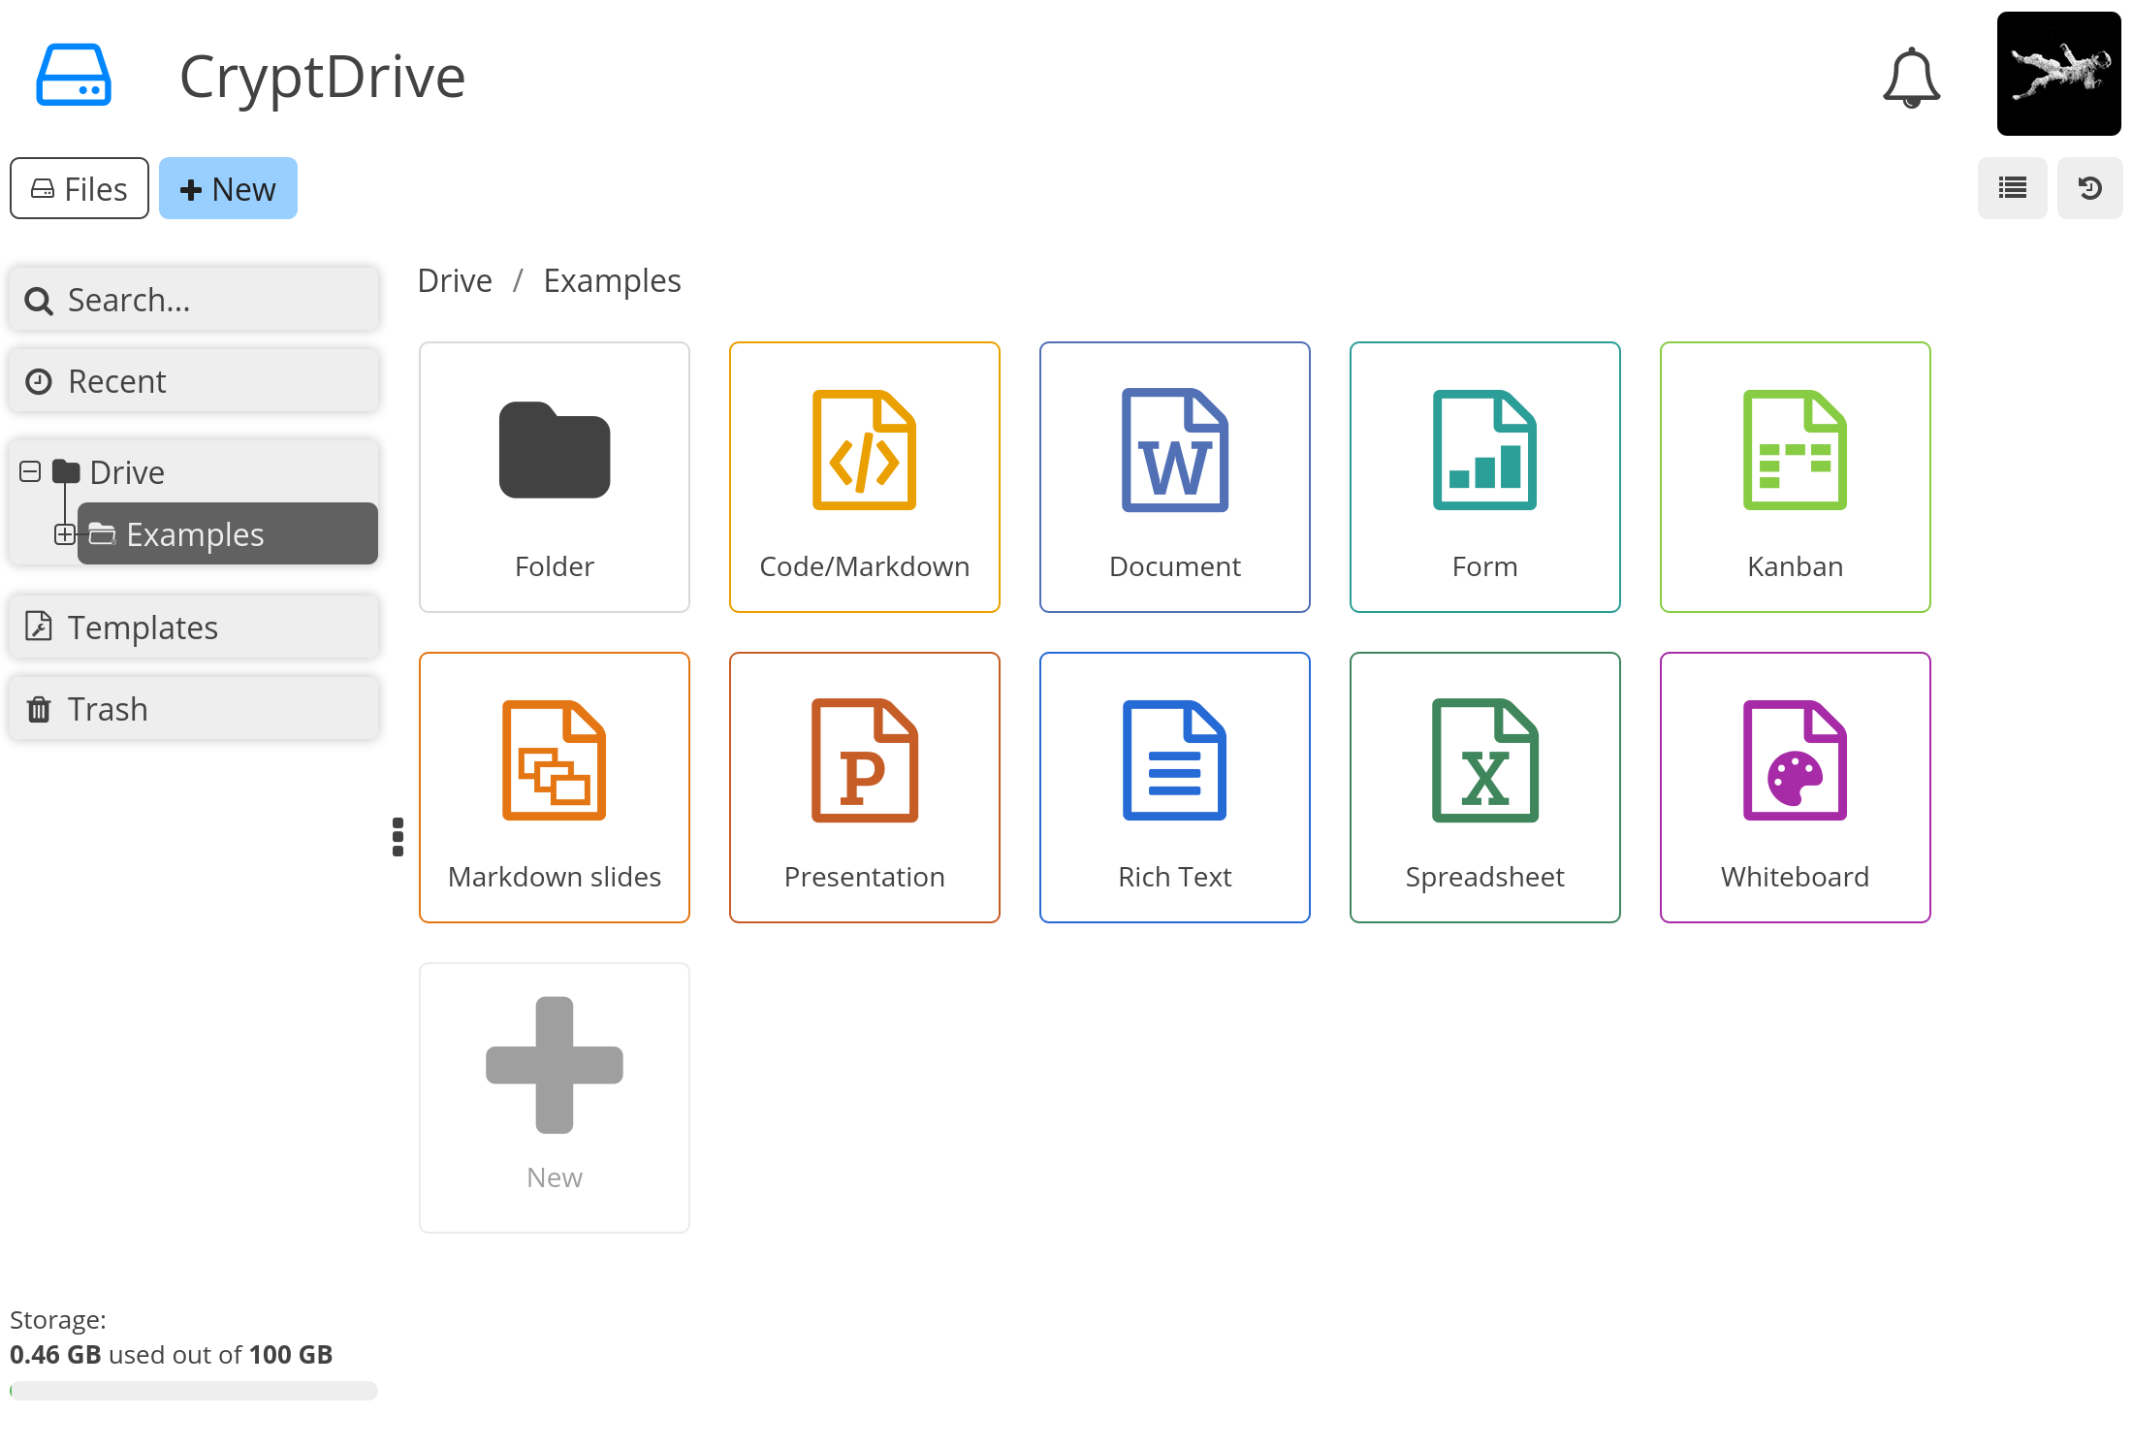Click the notification bell icon
This screenshot has width=2133, height=1449.
click(1912, 76)
